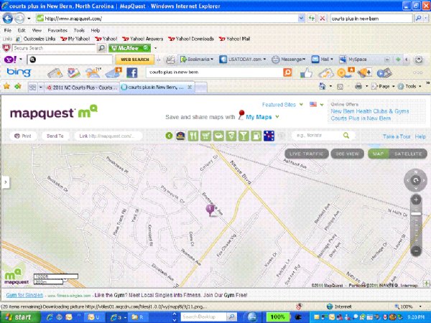This screenshot has width=431, height=323.
Task: Click the shopping cart icon above the map
Action: [x=205, y=136]
